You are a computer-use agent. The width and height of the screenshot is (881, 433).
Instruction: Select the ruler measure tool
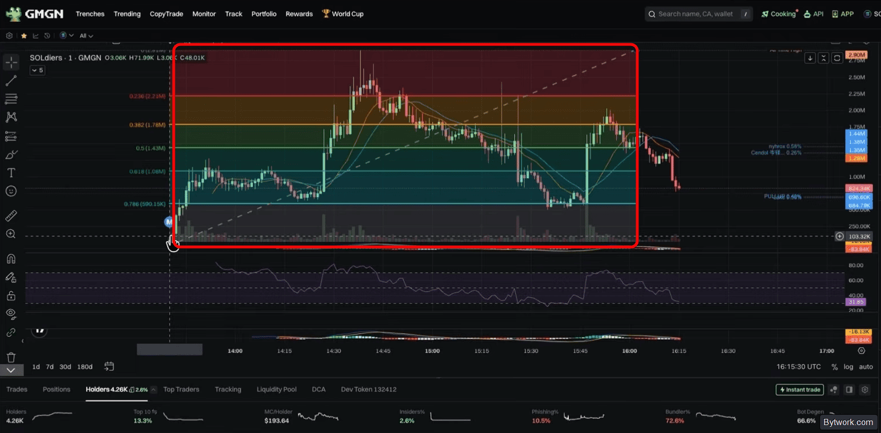pos(11,216)
